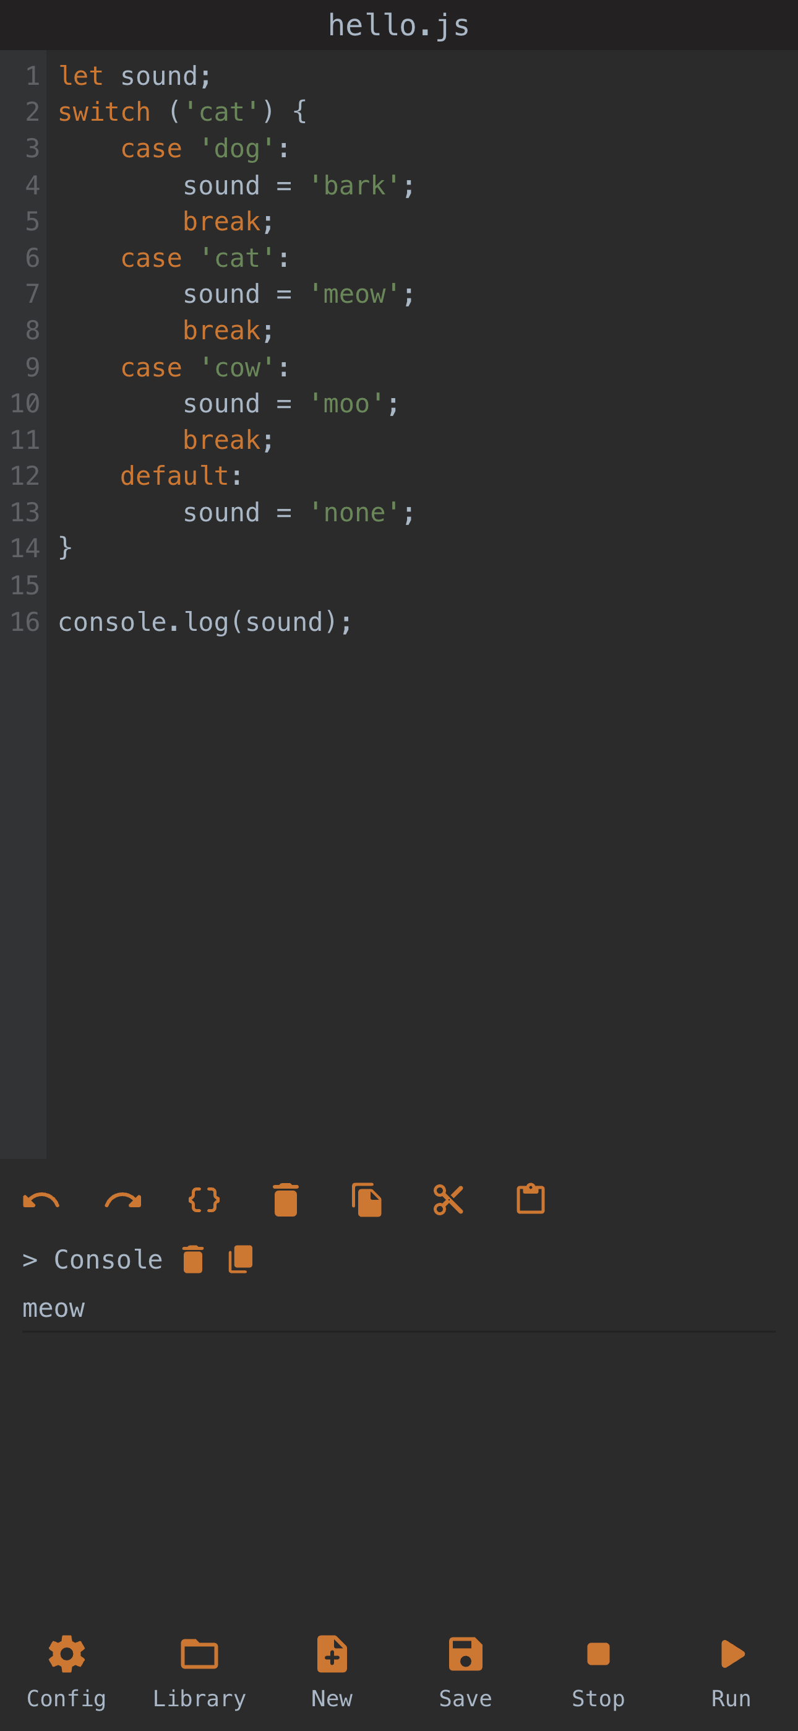Click line number 12 in gutter
This screenshot has height=1731, width=798.
coord(25,477)
